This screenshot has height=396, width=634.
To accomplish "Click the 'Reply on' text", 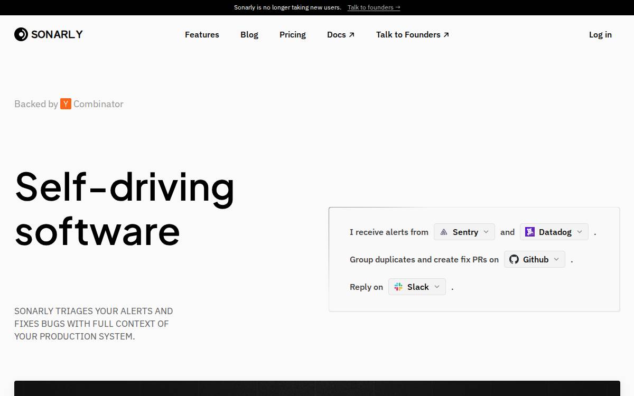I will (366, 287).
